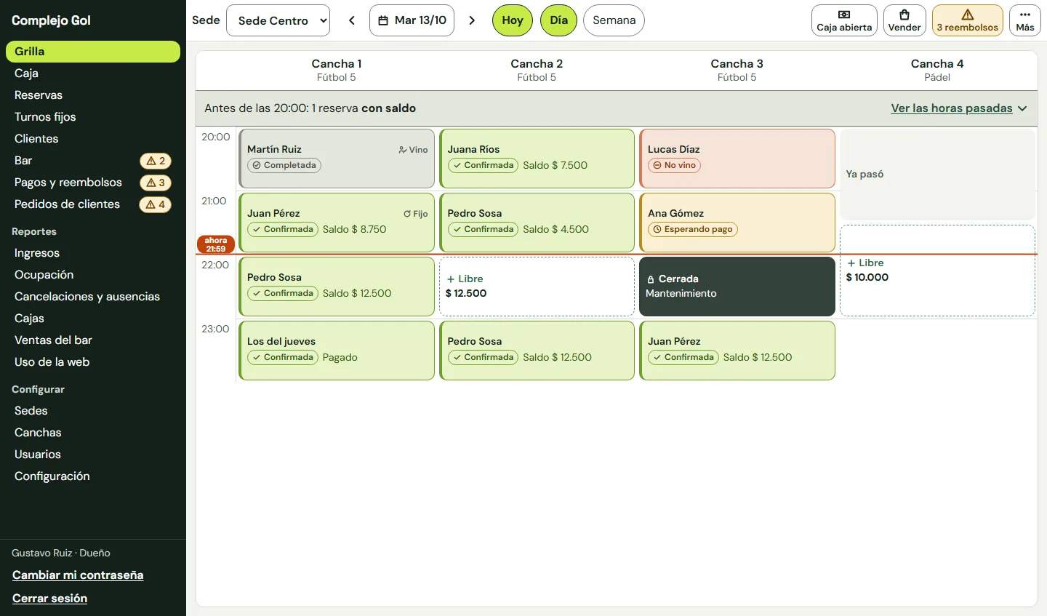Click the Cerrar sesión link
1047x616 pixels.
[49, 599]
